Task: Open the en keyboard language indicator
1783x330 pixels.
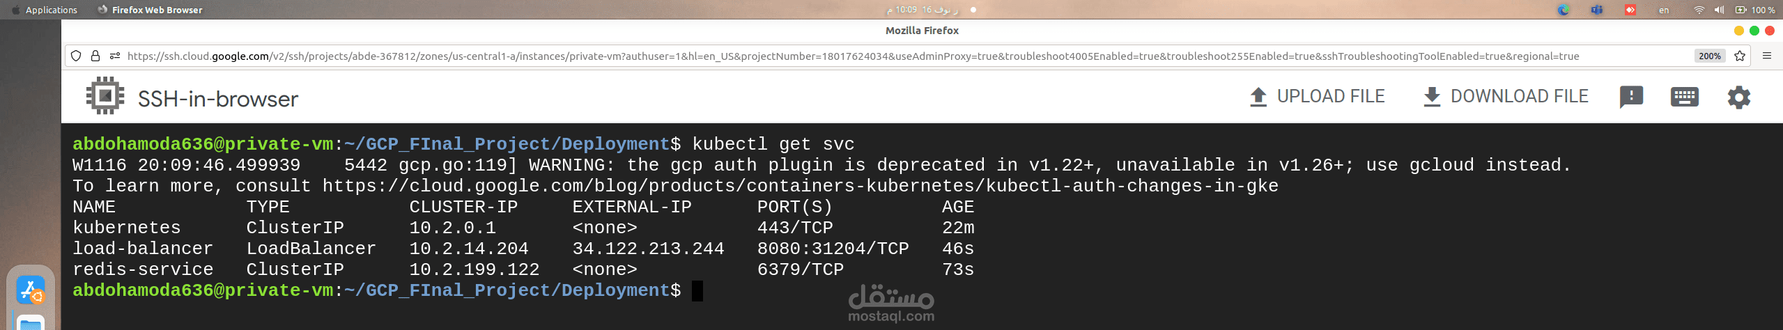Action: coord(1664,10)
